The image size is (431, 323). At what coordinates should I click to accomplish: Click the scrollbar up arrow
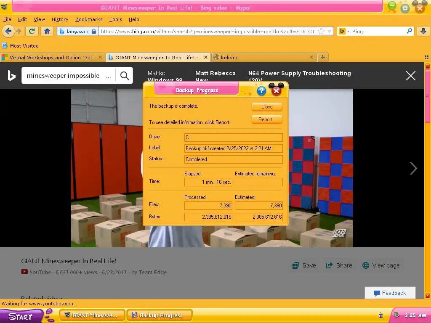428,66
